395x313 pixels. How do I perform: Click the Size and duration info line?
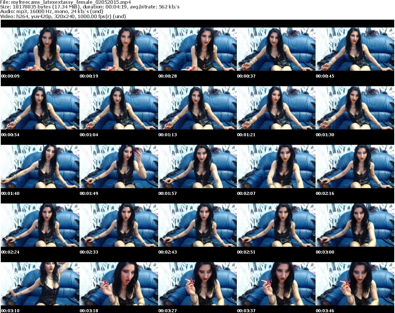[x=89, y=7]
